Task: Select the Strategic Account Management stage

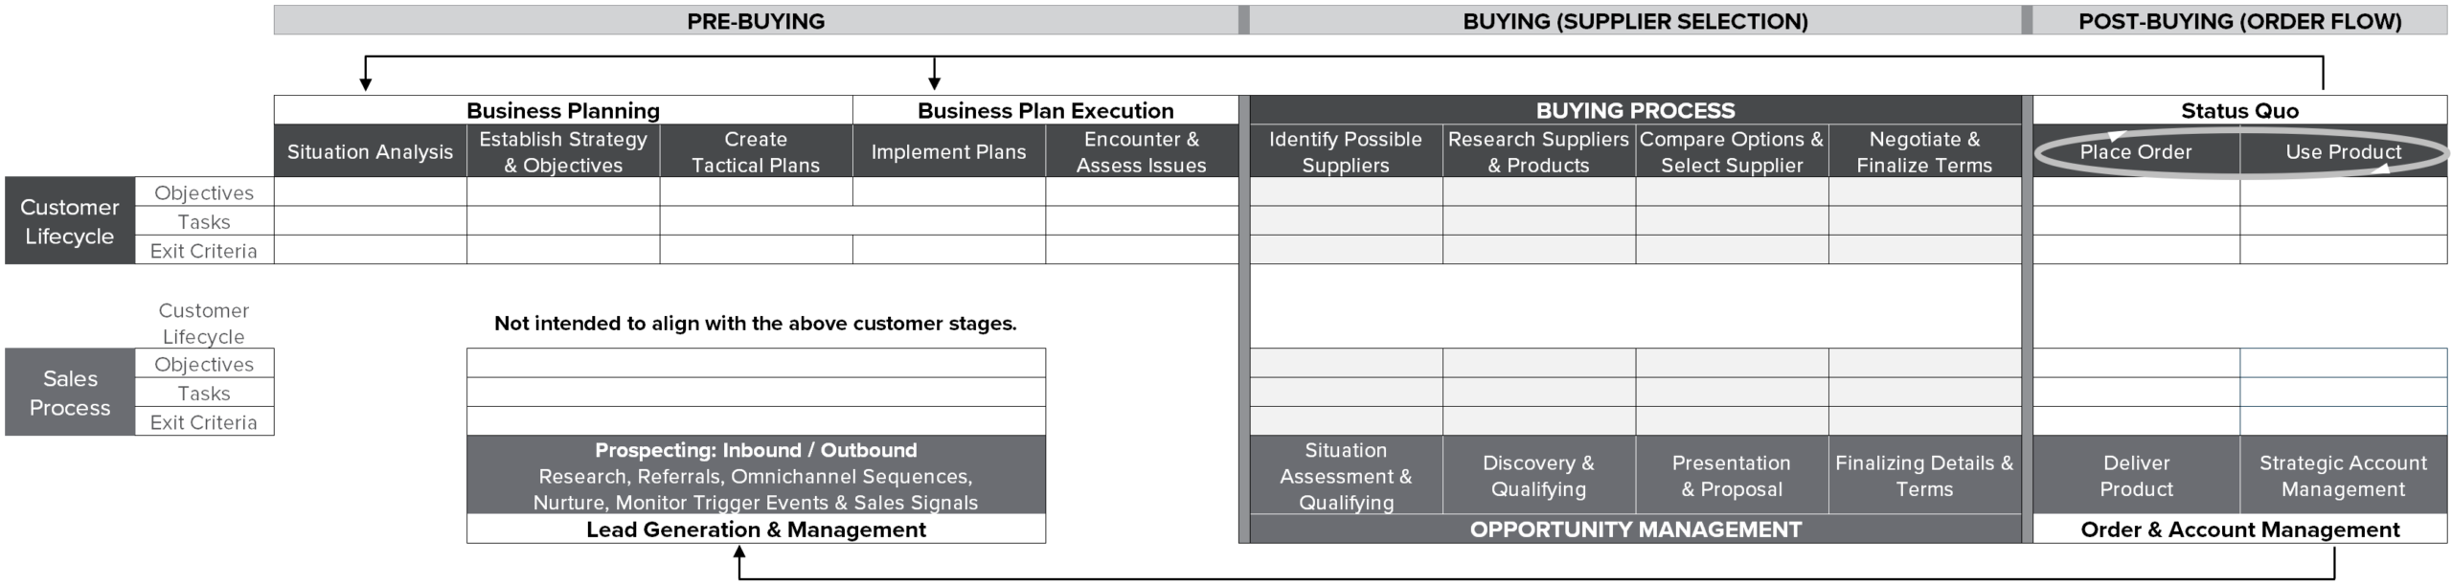Action: (x=2343, y=475)
